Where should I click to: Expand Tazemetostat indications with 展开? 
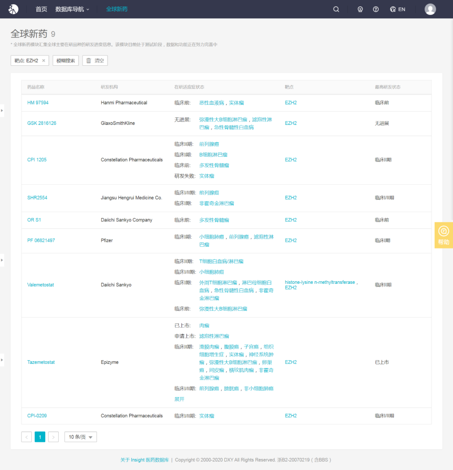point(179,399)
